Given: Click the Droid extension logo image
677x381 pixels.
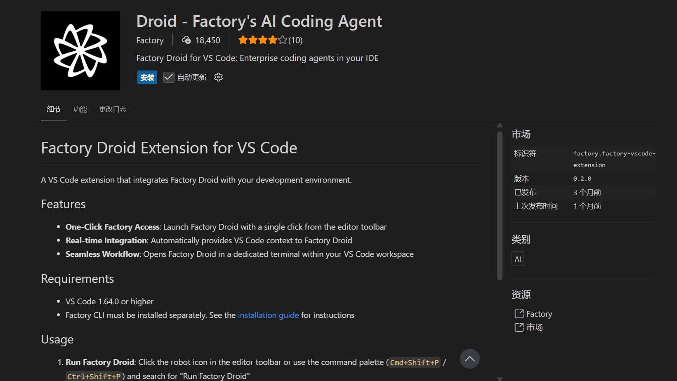Looking at the screenshot, I should tap(80, 51).
